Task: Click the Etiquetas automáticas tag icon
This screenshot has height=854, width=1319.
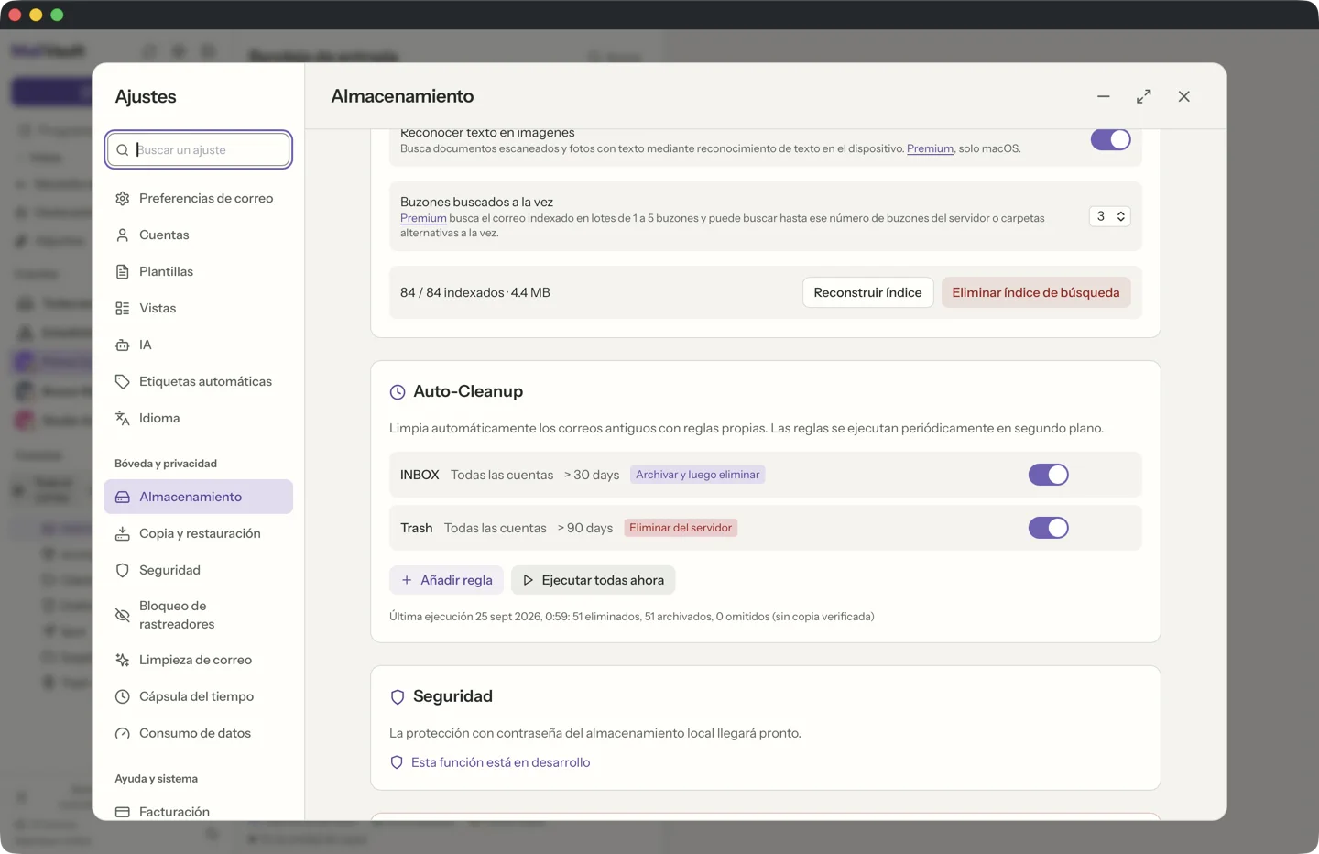Action: point(123,382)
